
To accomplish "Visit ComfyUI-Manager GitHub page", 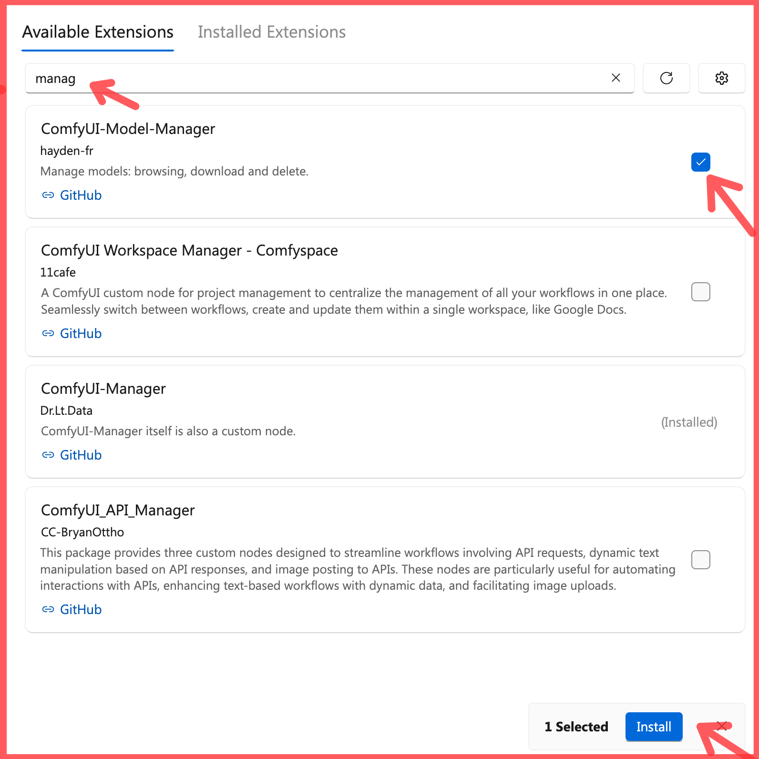I will (81, 455).
